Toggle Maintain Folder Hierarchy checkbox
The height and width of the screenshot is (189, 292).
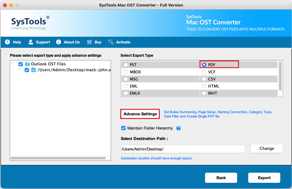click(123, 128)
